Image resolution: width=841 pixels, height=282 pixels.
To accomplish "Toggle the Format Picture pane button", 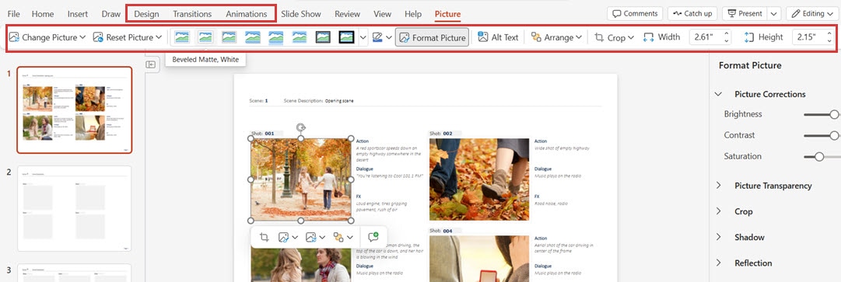I will click(432, 37).
